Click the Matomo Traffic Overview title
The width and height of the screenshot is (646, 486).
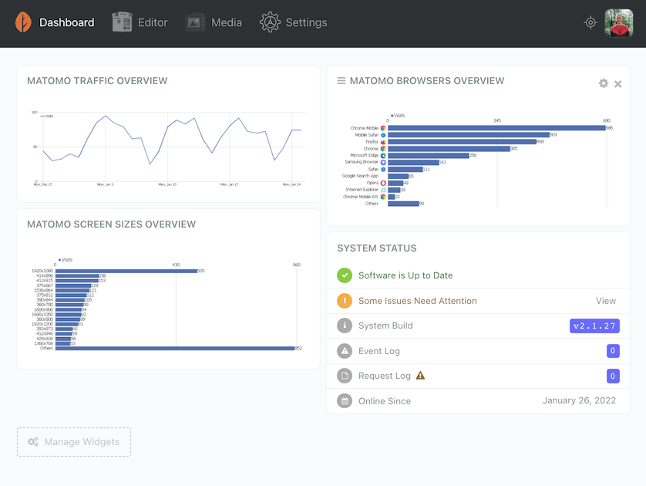pyautogui.click(x=97, y=81)
